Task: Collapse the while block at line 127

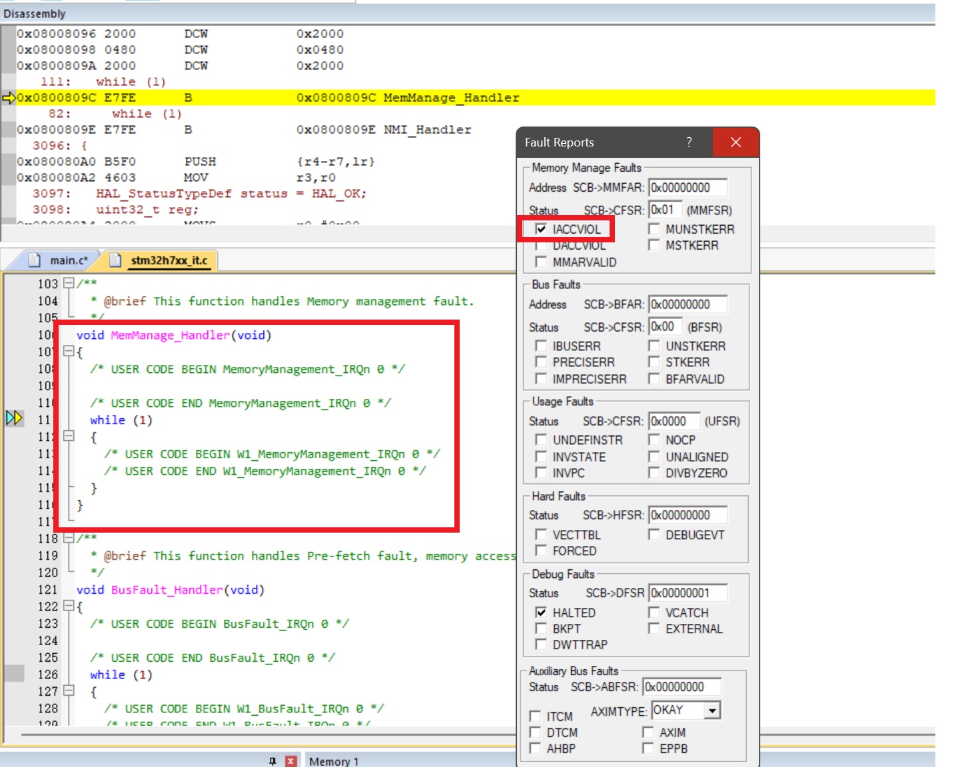Action: 69,691
